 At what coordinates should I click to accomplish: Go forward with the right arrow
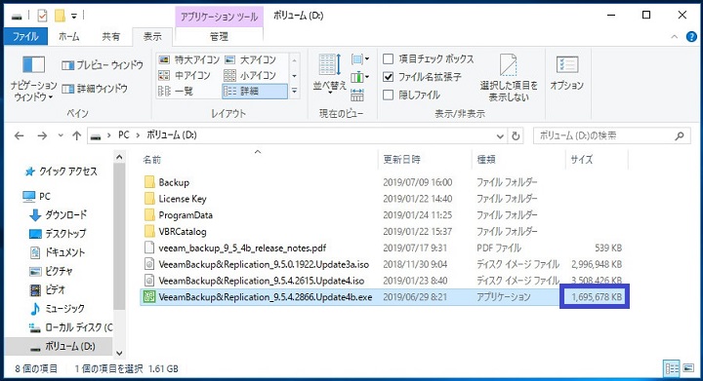point(42,135)
